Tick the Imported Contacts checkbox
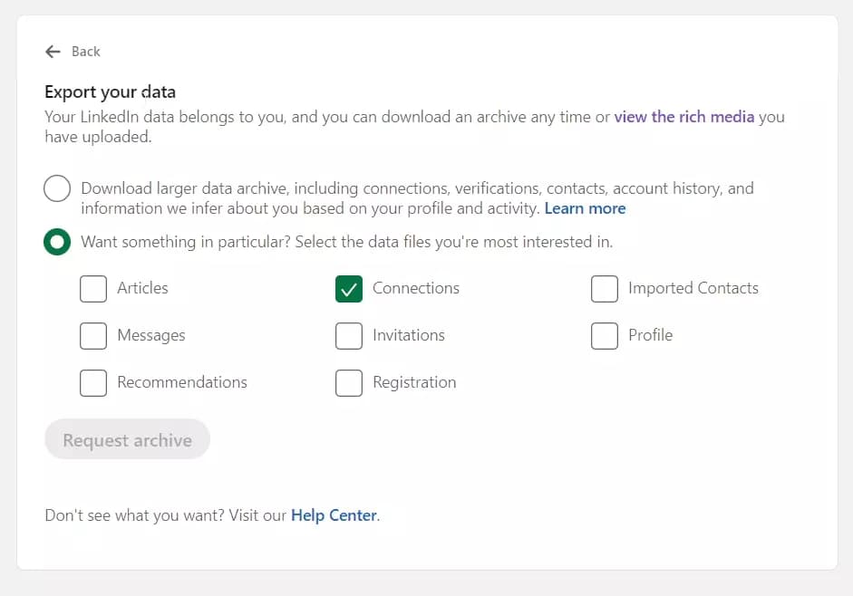 coord(605,288)
